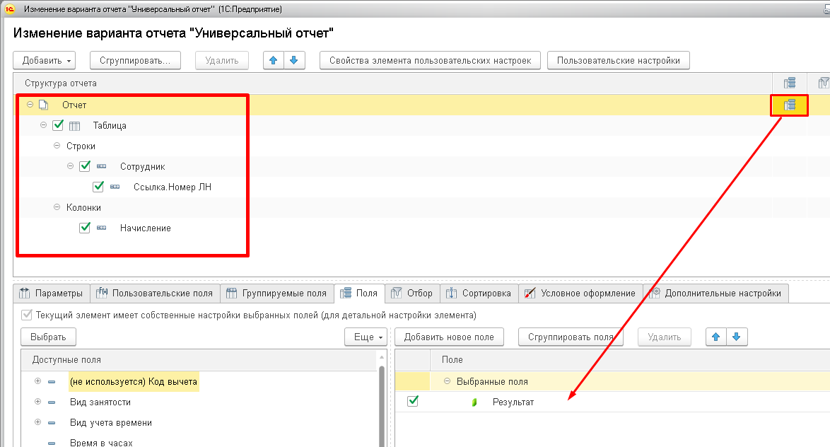Select the Поля tab
Screen dimensions: 830x447
pos(359,294)
